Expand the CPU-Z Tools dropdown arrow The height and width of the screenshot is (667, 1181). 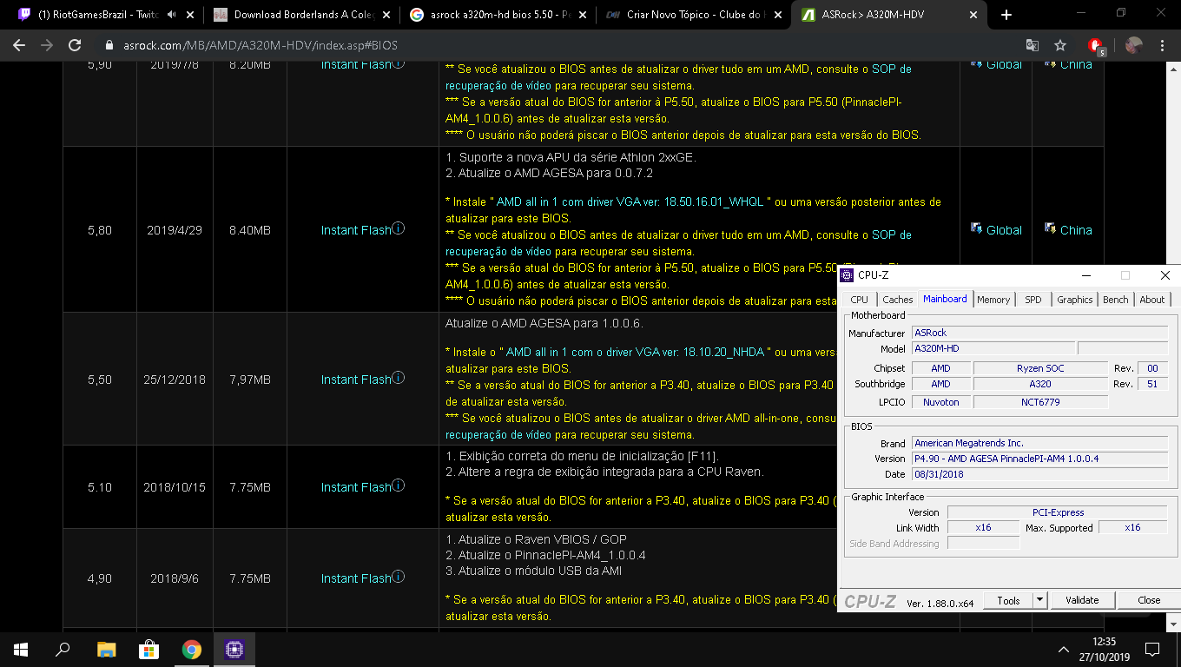[x=1040, y=600]
